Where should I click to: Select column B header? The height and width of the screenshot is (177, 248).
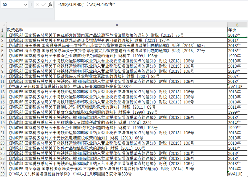237,25
